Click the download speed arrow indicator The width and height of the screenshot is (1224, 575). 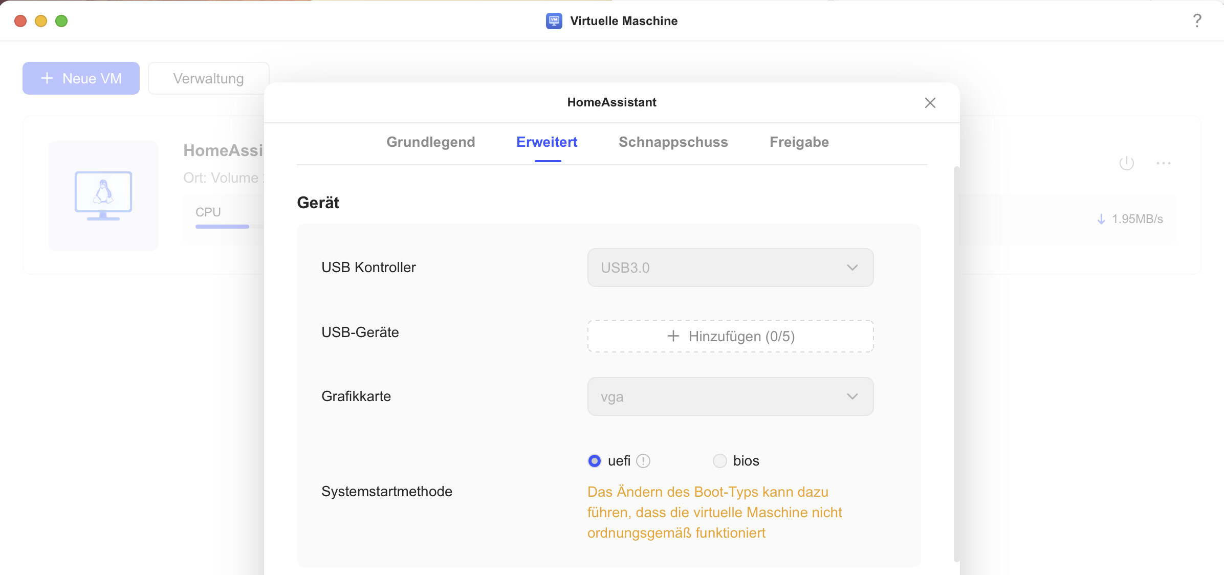1101,219
